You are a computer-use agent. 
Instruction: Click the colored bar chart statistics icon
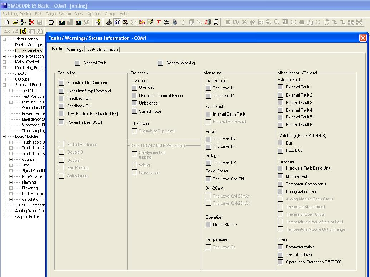142,22
